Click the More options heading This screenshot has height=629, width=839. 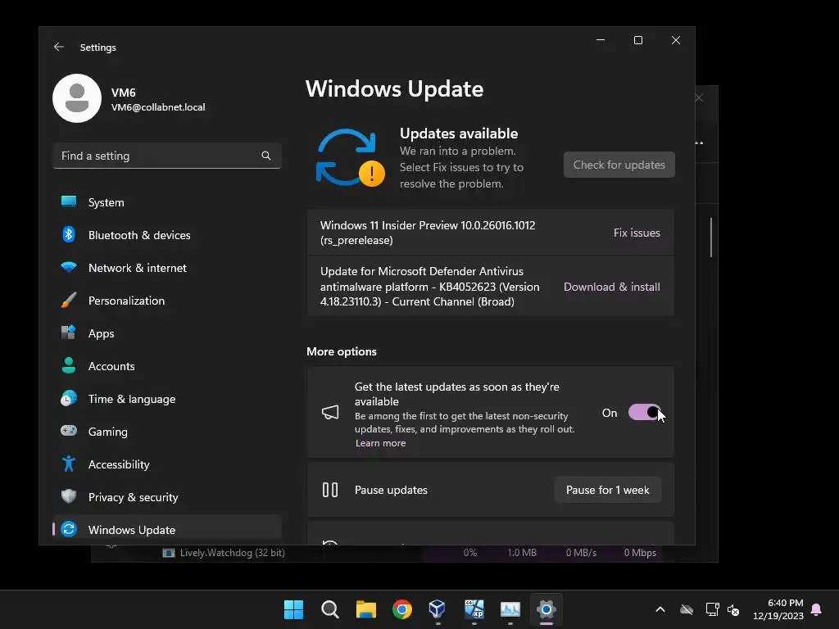[342, 351]
